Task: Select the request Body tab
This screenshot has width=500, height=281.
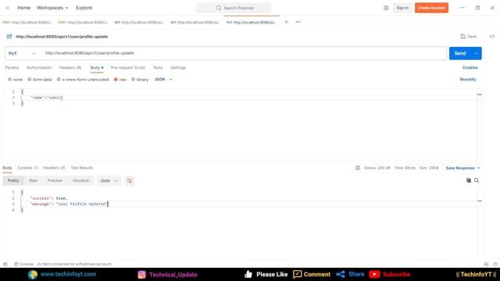Action: (x=97, y=68)
